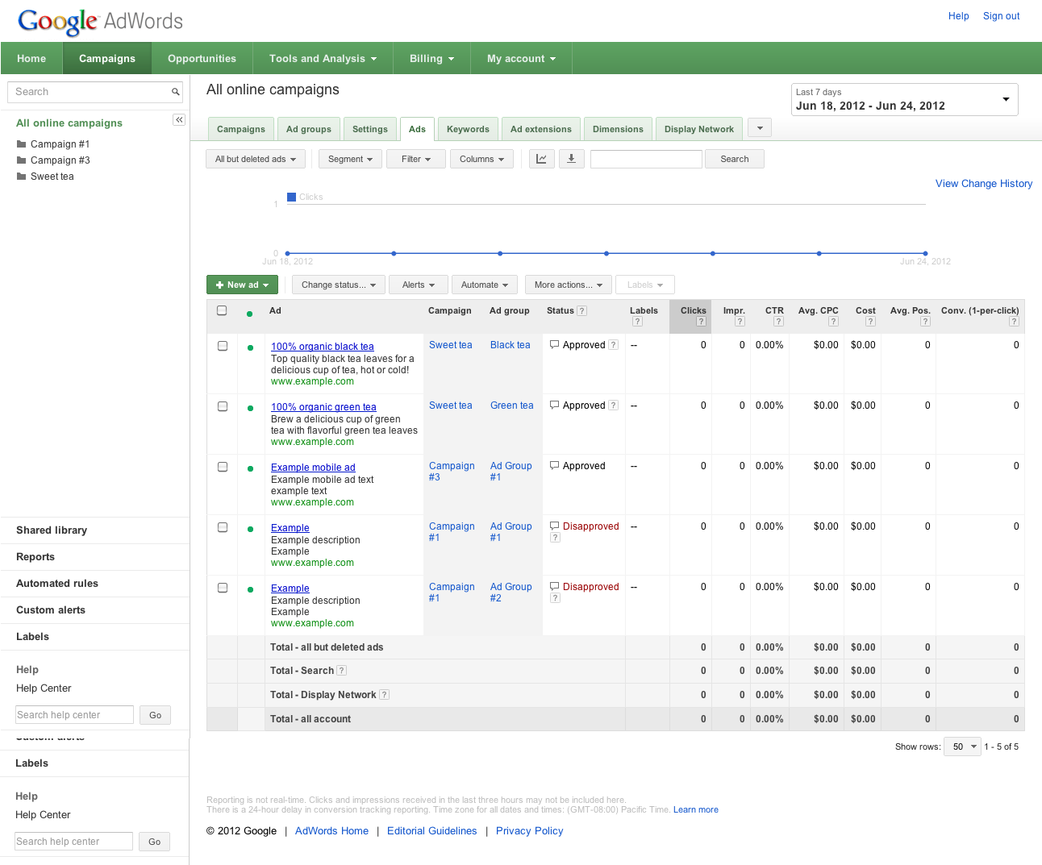Open the Alerts dropdown above the table
Viewport: 1042px width, 865px height.
point(419,285)
